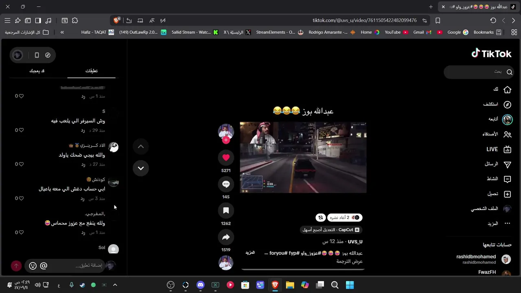Image resolution: width=521 pixels, height=293 pixels.
Task: Click the '2 أعاد نشره' repost badge
Action: (345, 218)
